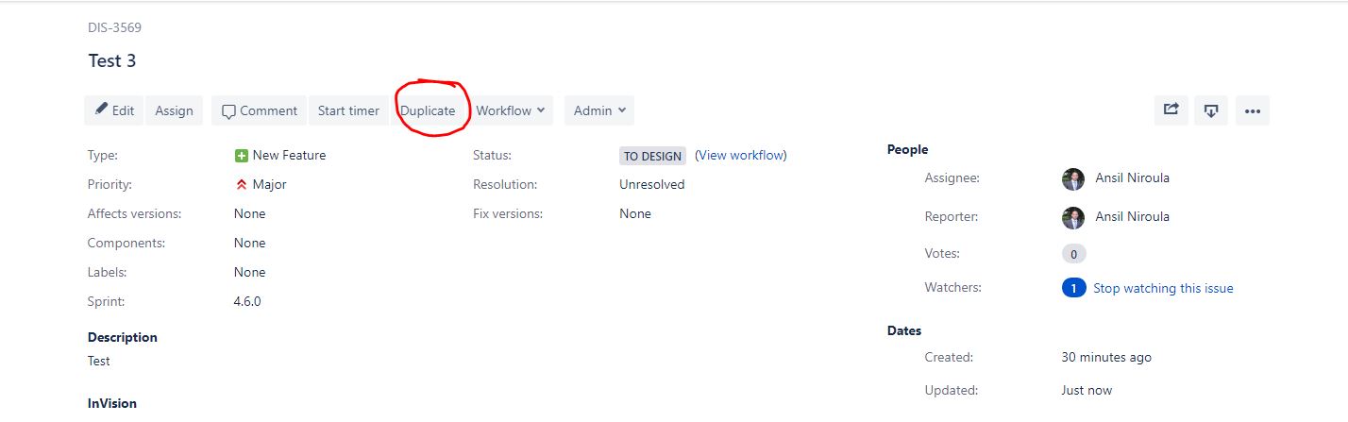
Task: Click the Components value None
Action: pos(250,243)
